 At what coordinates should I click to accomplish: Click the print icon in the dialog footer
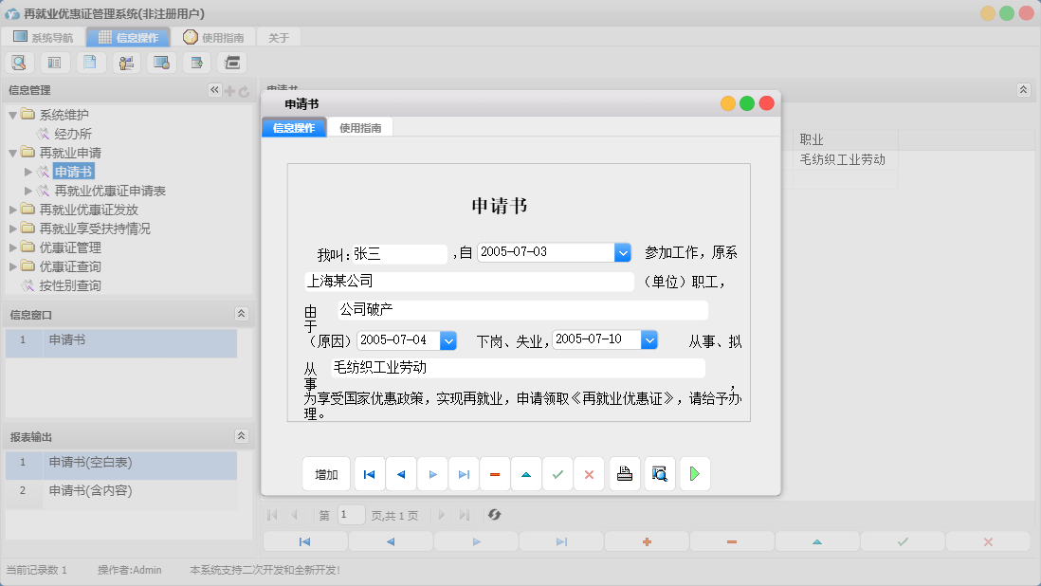pyautogui.click(x=624, y=473)
